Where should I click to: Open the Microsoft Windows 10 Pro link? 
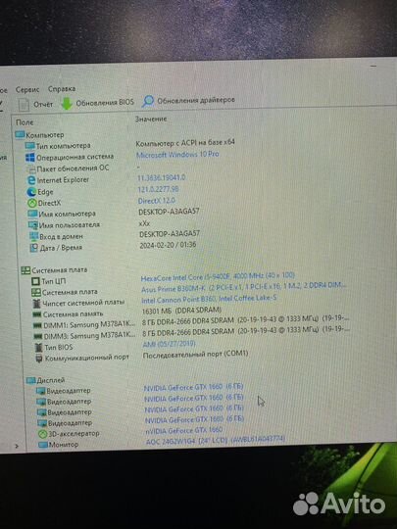click(177, 155)
